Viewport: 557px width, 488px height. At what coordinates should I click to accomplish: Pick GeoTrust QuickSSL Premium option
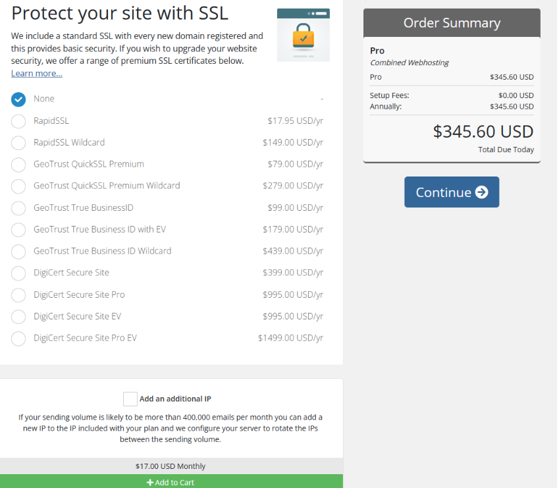18,165
